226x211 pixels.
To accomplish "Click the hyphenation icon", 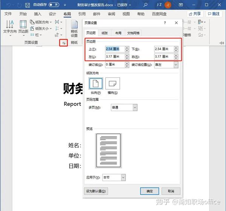I will click(58, 35).
